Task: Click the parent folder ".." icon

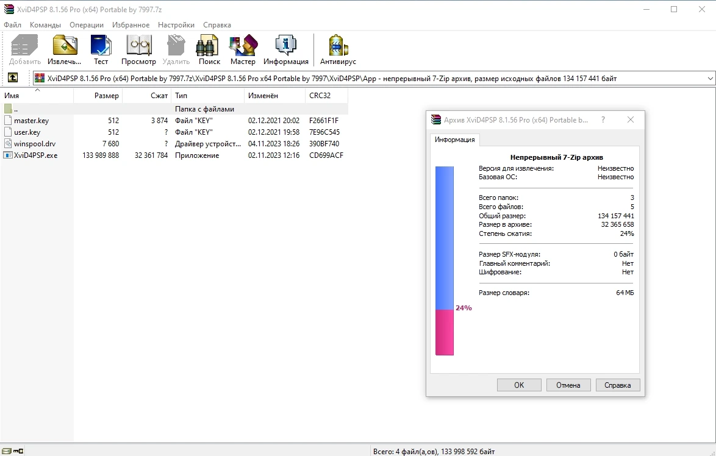Action: click(x=8, y=109)
